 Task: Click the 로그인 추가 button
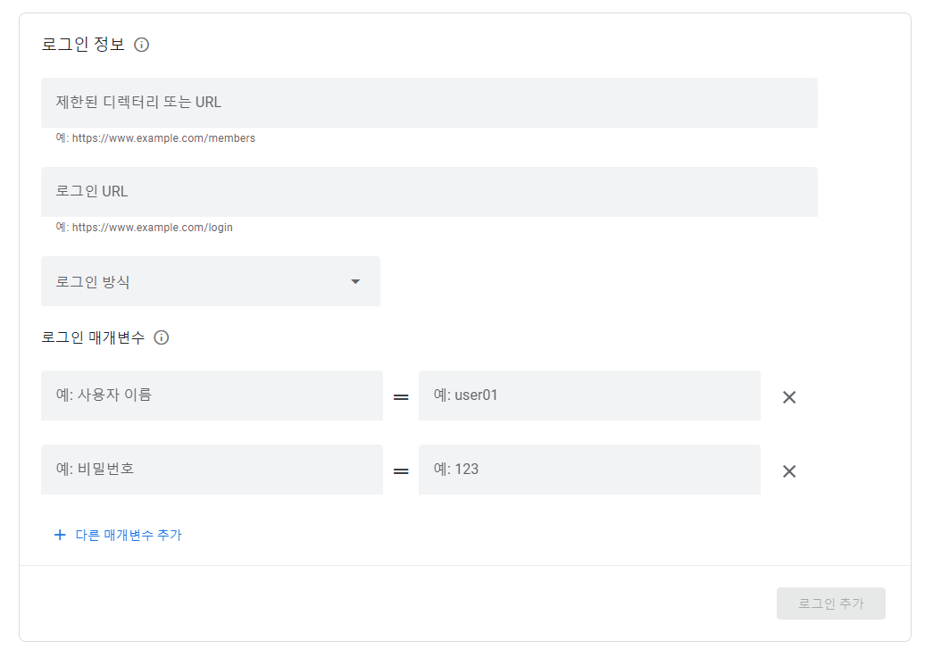tap(830, 603)
